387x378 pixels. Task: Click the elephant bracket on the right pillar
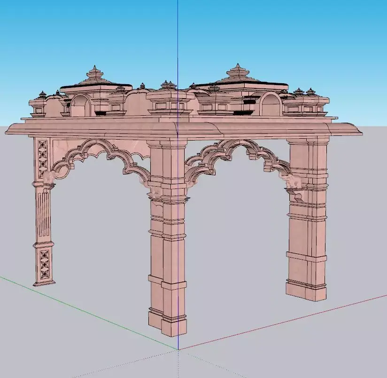pos(293,181)
